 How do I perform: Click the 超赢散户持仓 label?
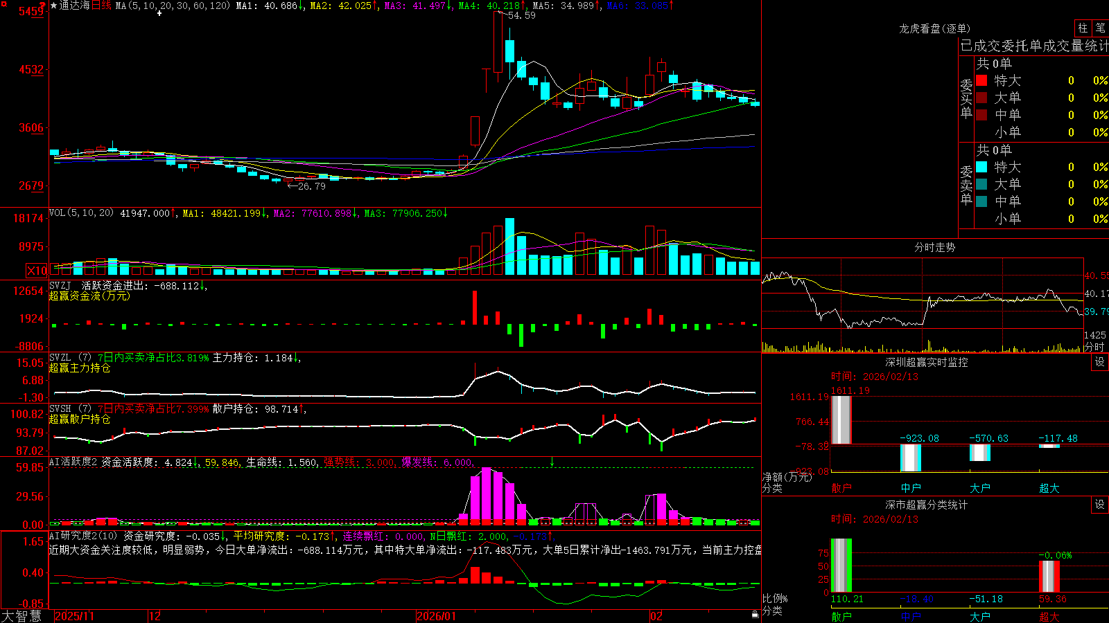(x=80, y=419)
